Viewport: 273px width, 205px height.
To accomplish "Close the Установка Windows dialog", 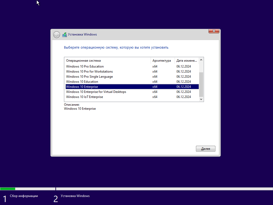I will [x=214, y=31].
